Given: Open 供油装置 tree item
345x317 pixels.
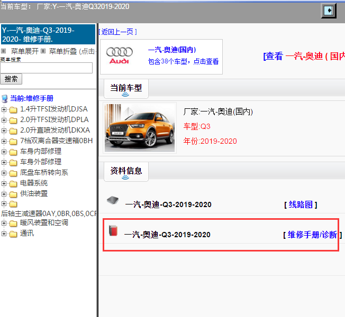Looking at the screenshot, I should (34, 193).
